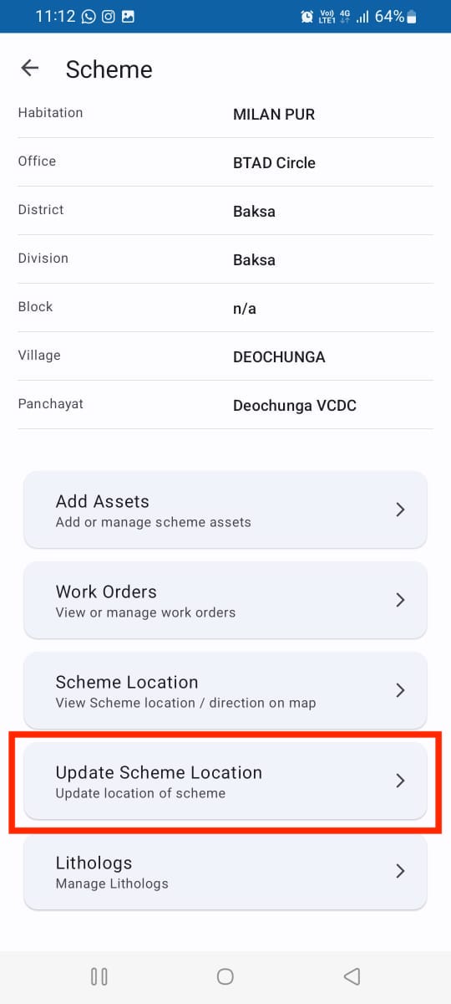Expand Update Scheme Location chevron
Screen dimensions: 451x1004
(400, 781)
